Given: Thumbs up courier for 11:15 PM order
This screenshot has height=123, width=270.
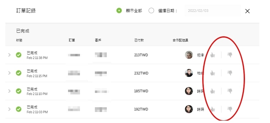Looking at the screenshot, I should pyautogui.click(x=213, y=73).
